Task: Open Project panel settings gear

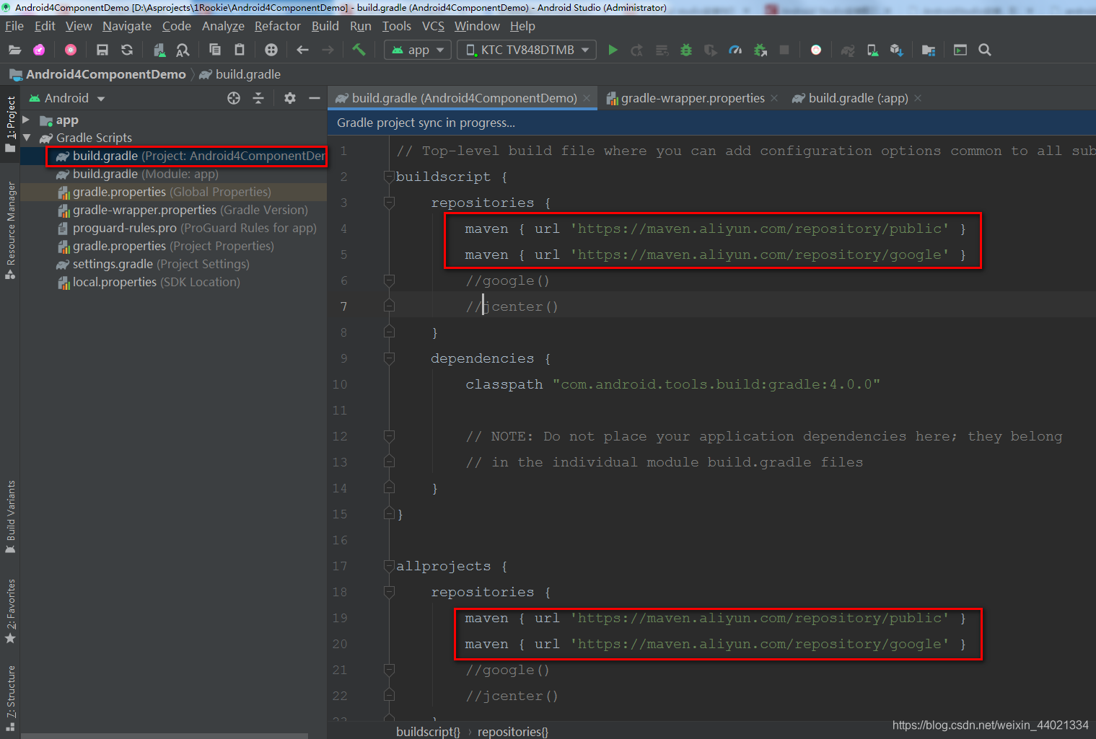Action: 290,98
